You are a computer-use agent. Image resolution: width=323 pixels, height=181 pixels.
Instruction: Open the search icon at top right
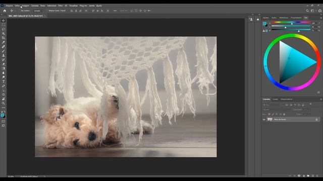pos(307,11)
